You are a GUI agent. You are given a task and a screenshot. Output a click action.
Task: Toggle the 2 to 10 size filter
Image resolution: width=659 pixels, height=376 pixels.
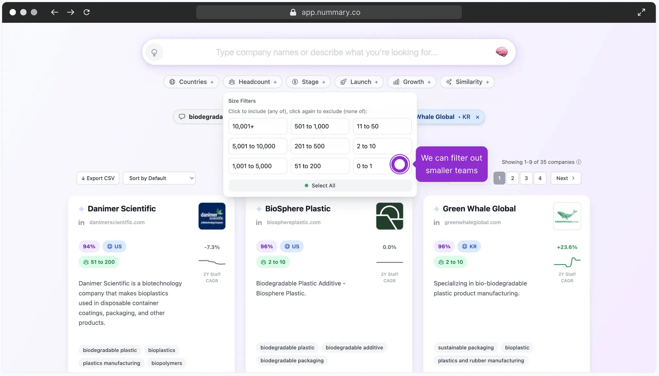(x=382, y=146)
